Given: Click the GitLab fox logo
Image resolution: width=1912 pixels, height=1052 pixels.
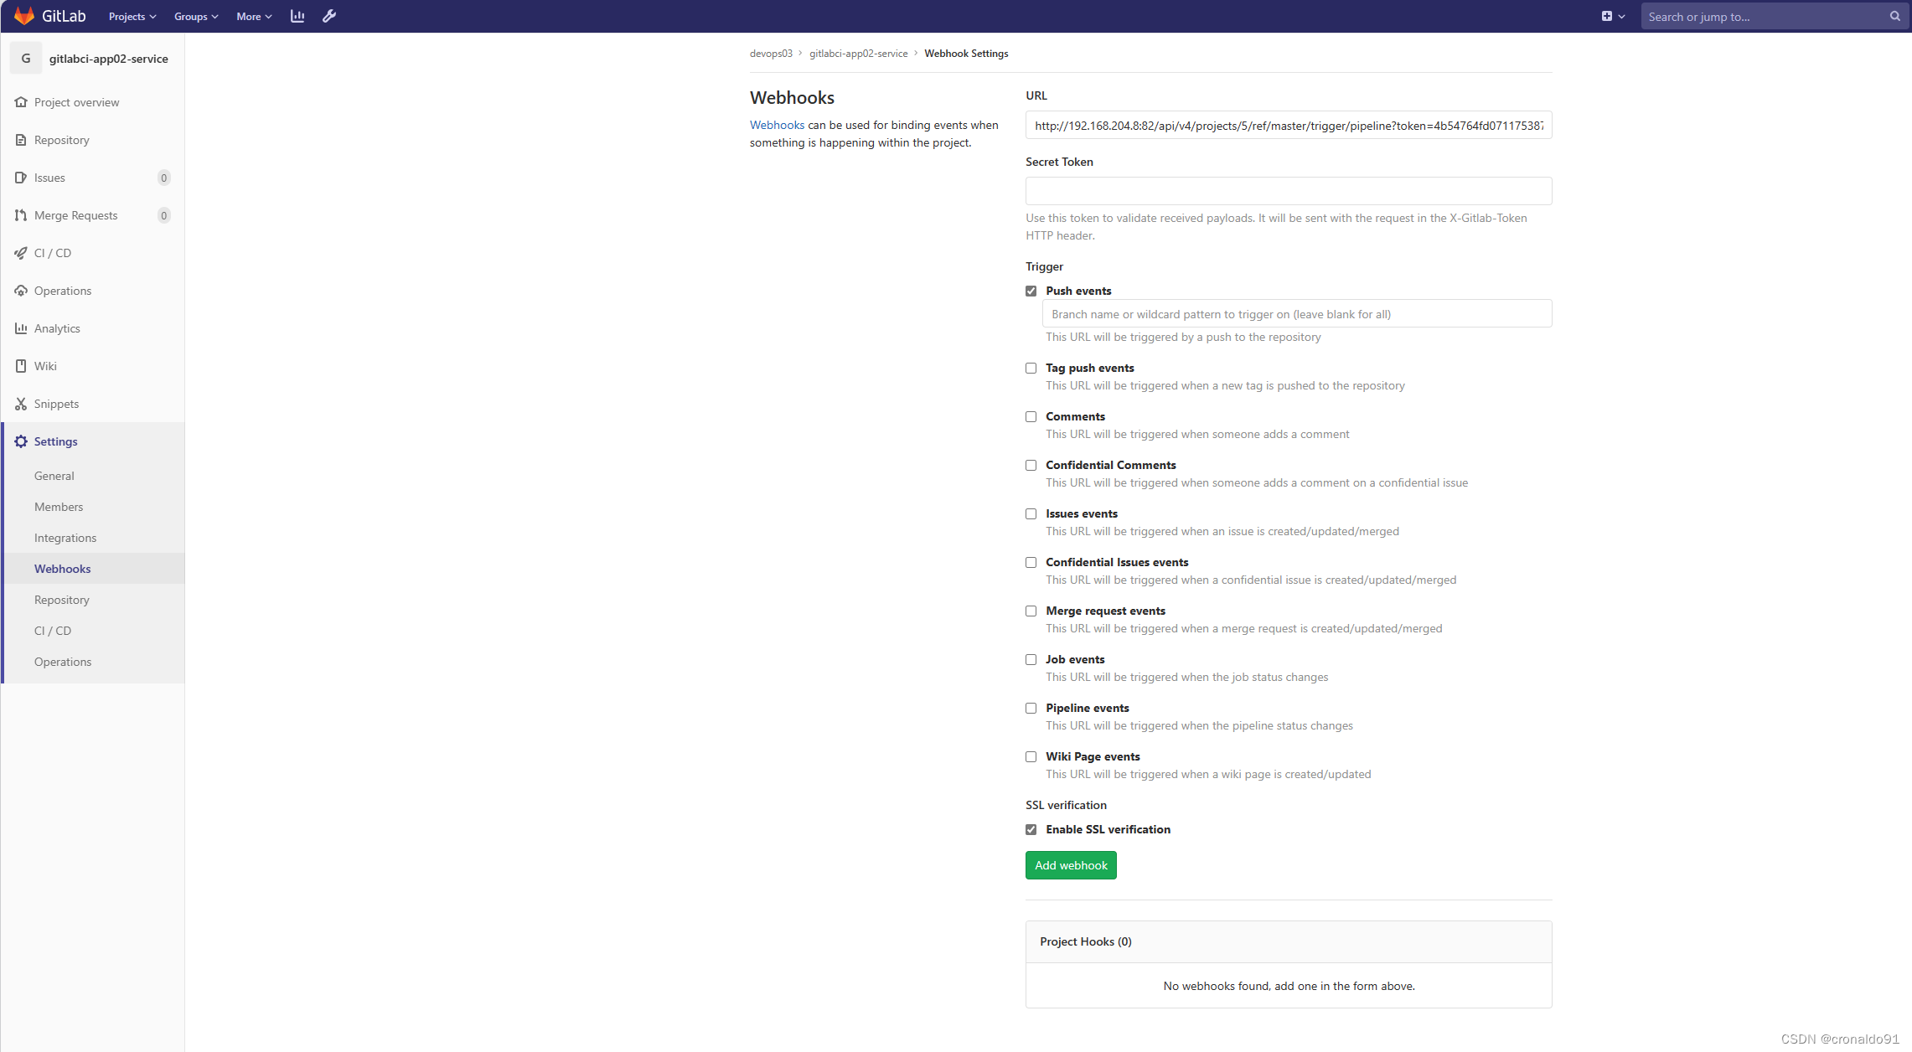Looking at the screenshot, I should click(x=23, y=16).
